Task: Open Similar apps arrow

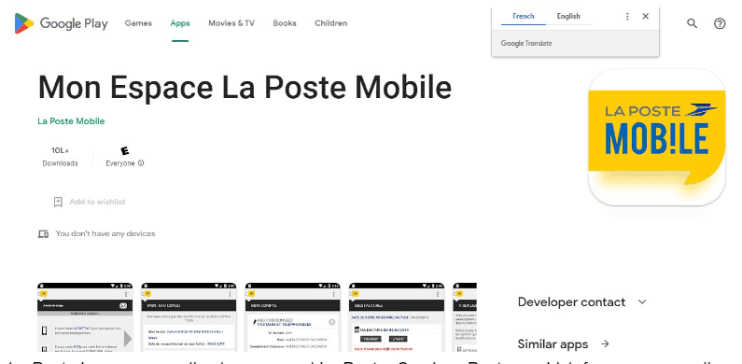Action: [x=605, y=344]
